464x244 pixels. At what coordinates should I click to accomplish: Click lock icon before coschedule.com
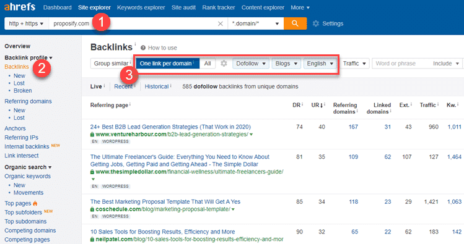coord(92,209)
